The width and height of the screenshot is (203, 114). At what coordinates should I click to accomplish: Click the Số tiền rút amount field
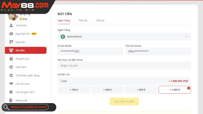(x=124, y=81)
